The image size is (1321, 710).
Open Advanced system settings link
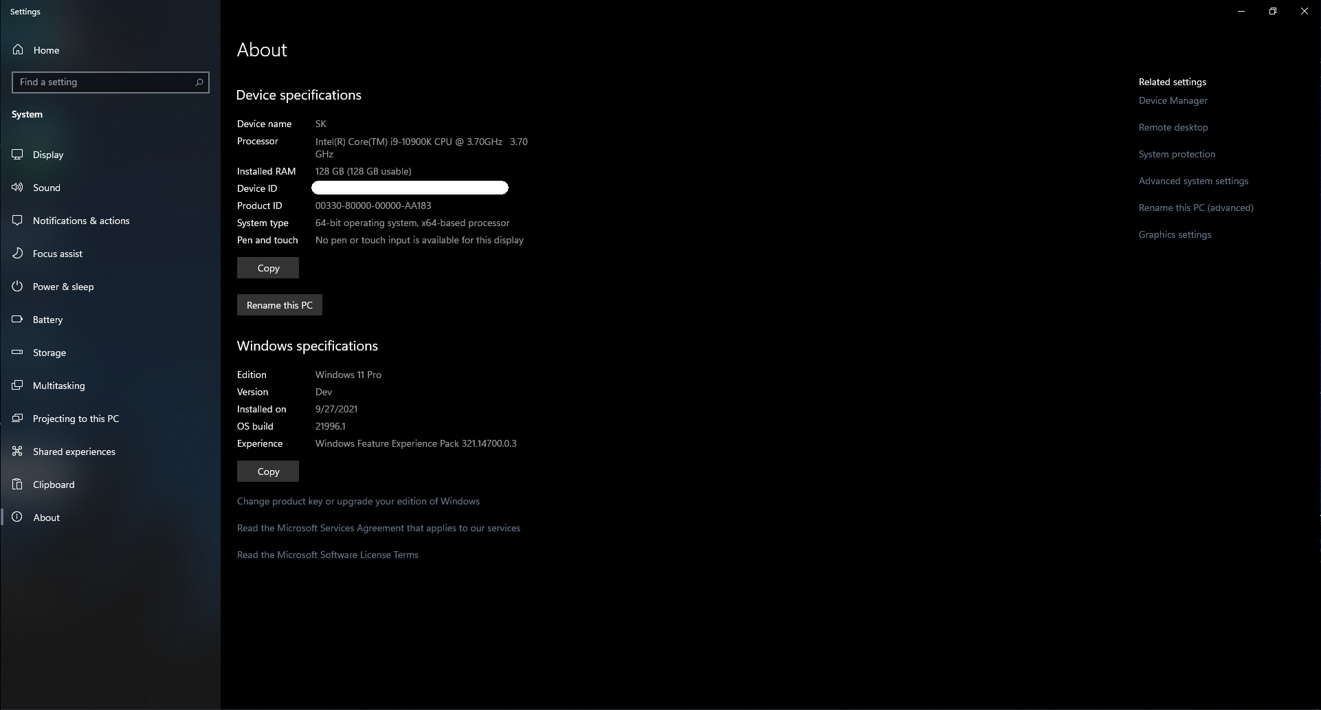point(1193,181)
